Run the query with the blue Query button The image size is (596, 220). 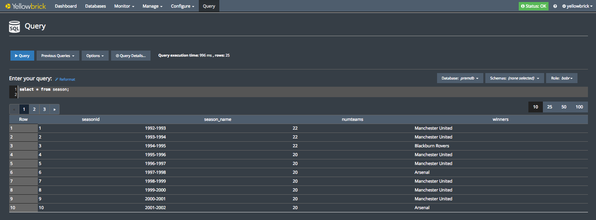click(x=22, y=56)
